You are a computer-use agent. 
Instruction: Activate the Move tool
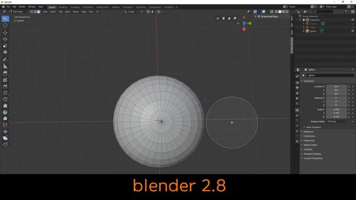tap(5, 33)
